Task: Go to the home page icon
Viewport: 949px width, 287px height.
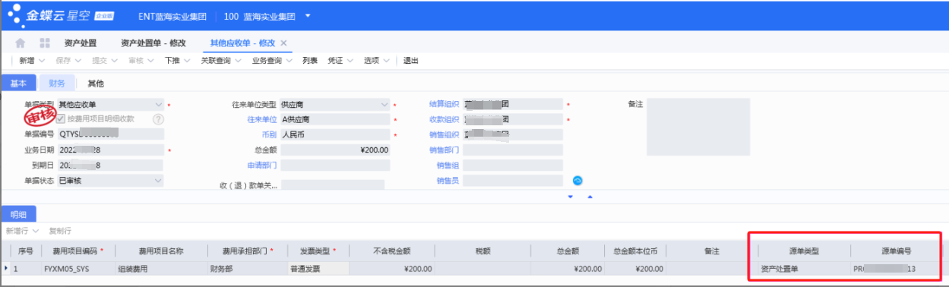Action: pyautogui.click(x=21, y=43)
